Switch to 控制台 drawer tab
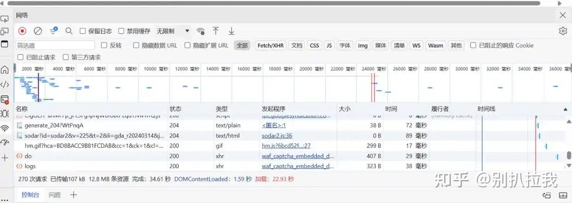Screen dimensions: 572x203 point(30,195)
